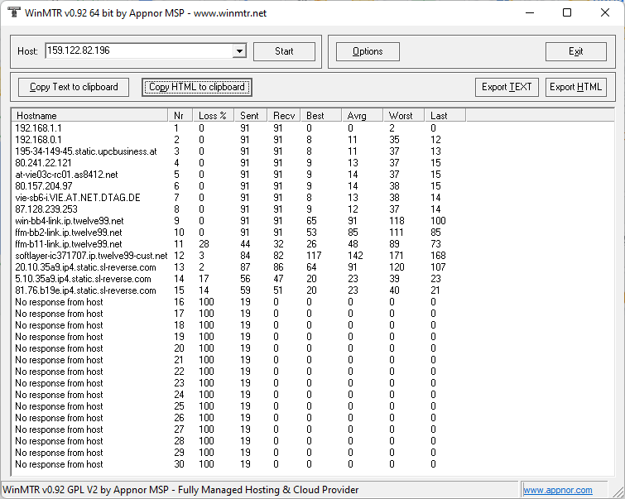Screen dimensions: 625x499
Task: Open the www.appnor.com link
Action: coord(558,490)
